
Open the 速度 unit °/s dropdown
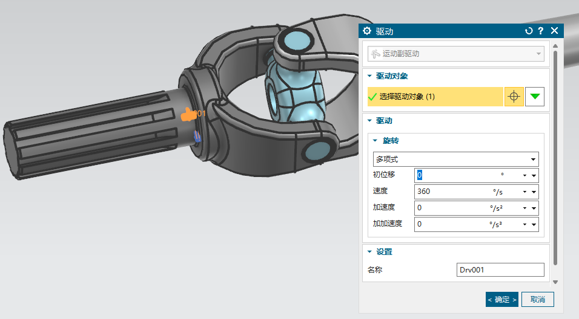pyautogui.click(x=524, y=192)
